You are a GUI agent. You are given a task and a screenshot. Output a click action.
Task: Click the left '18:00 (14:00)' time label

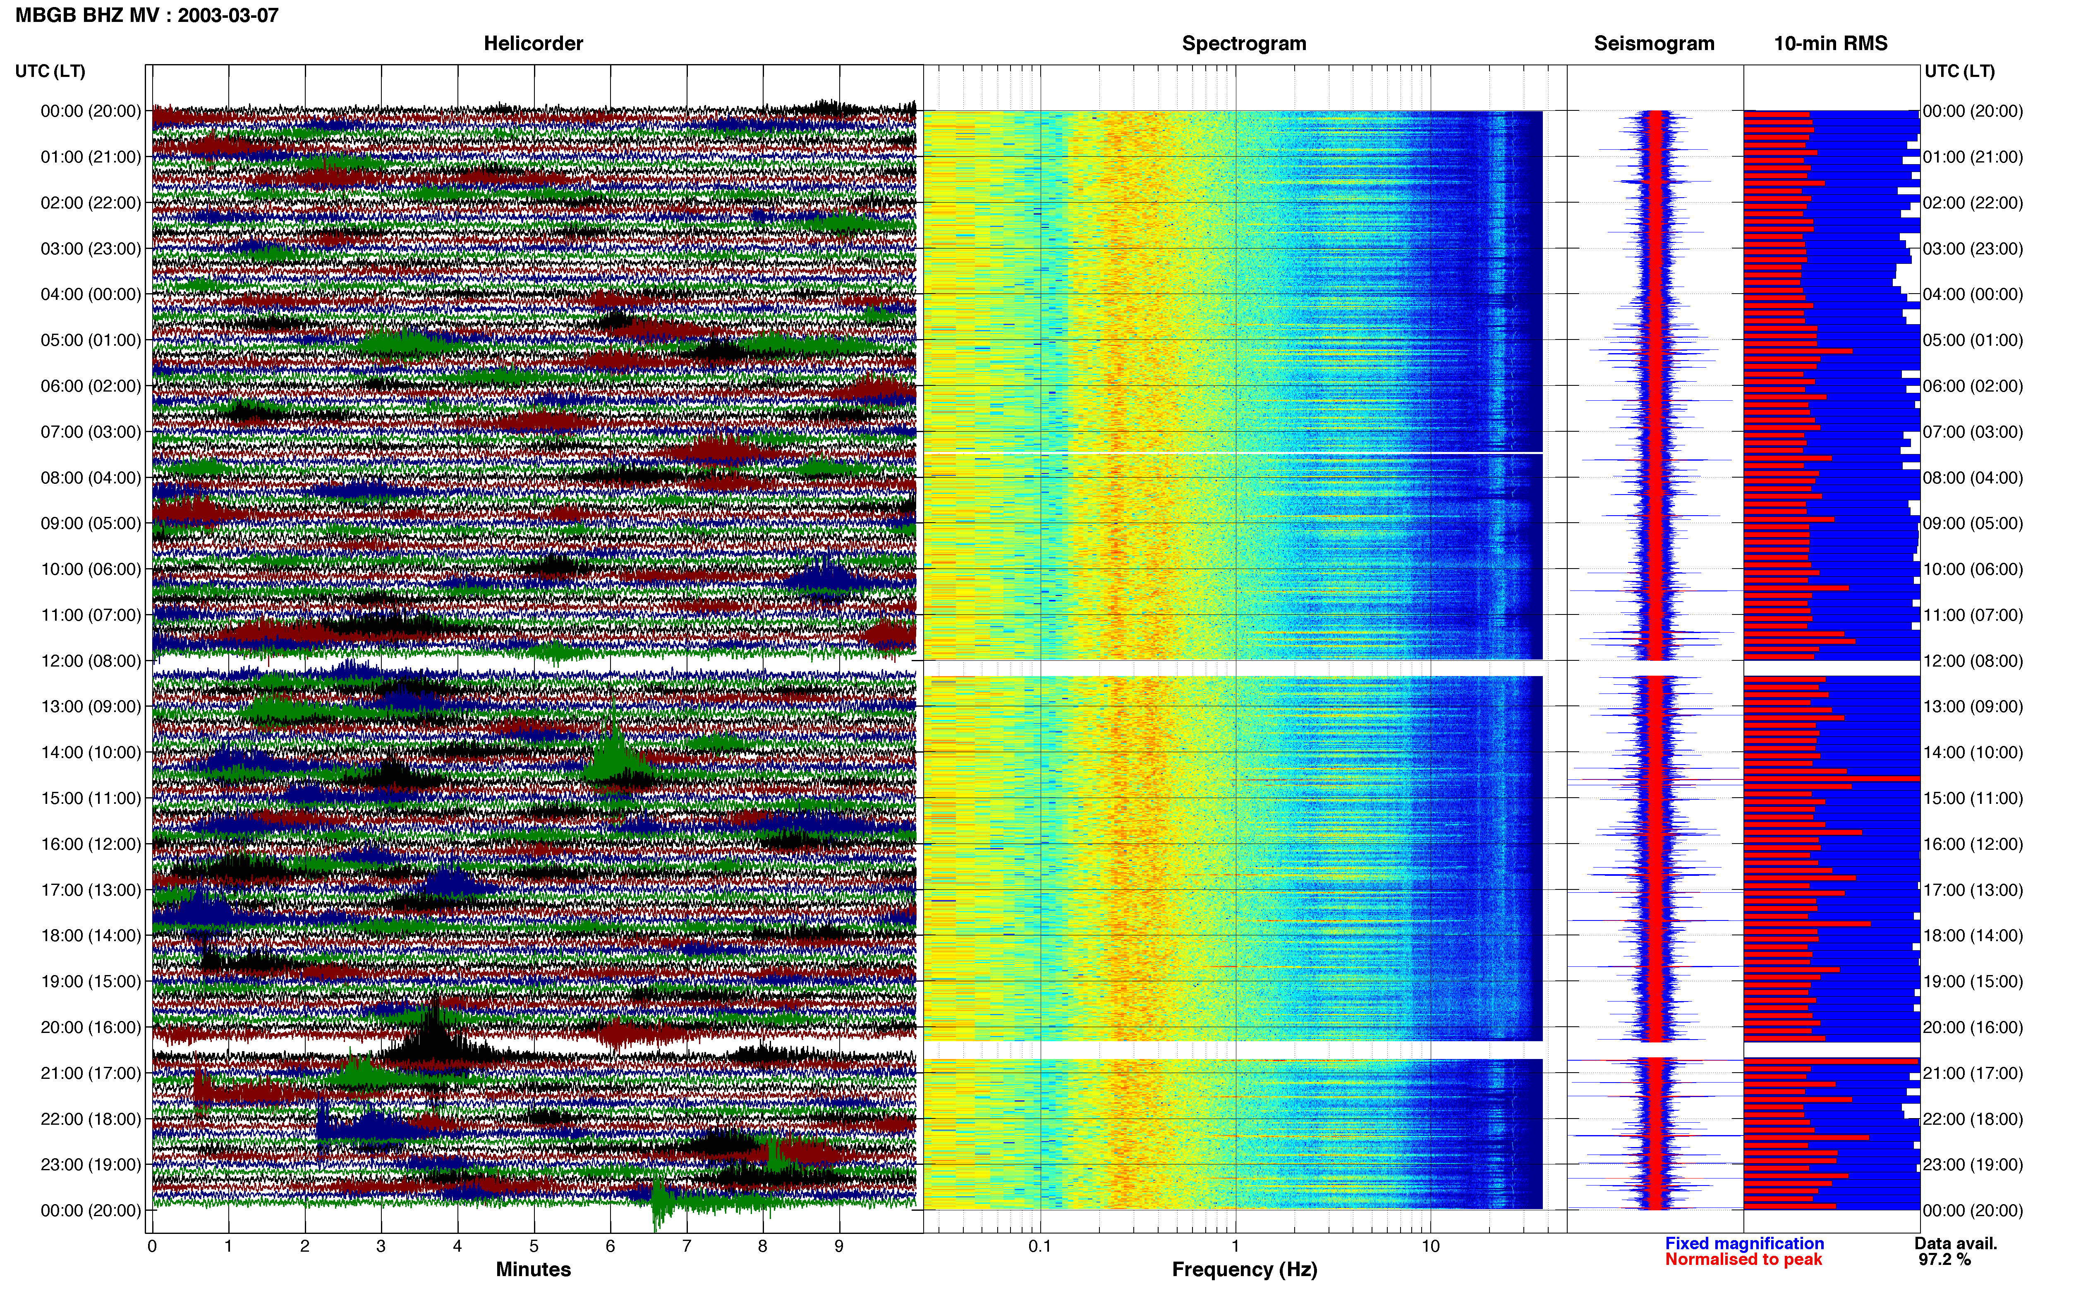pos(91,936)
